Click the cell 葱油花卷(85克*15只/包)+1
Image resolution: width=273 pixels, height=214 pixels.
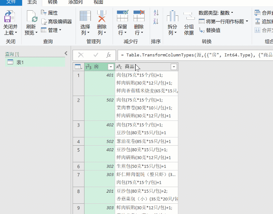(x=146, y=141)
